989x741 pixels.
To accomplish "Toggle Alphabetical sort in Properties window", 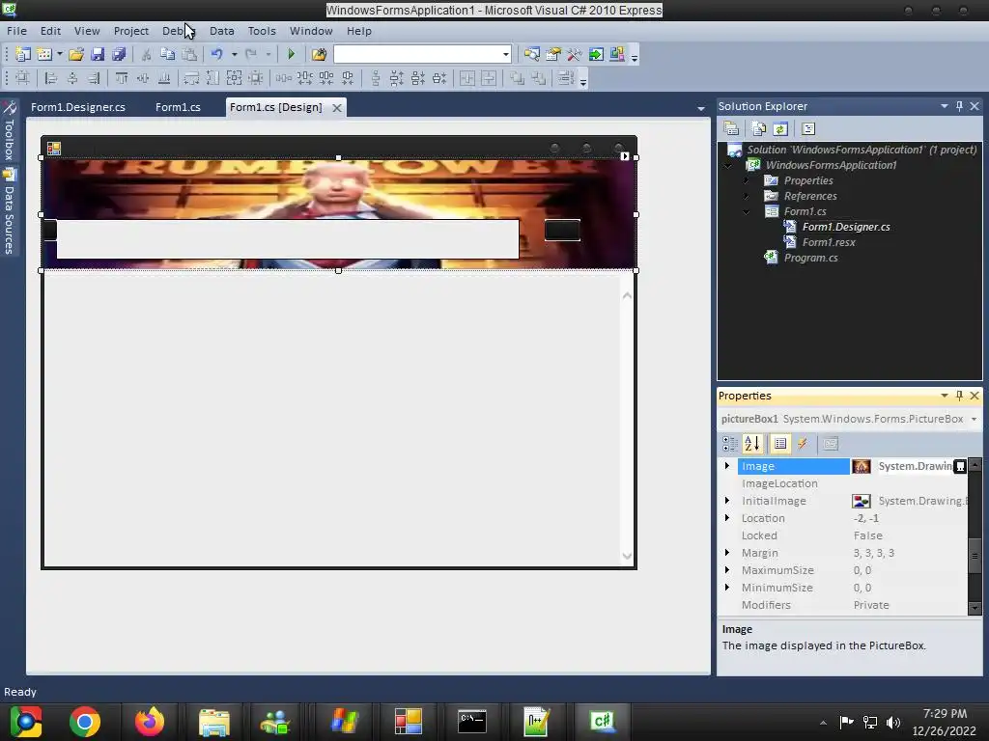I will (751, 444).
